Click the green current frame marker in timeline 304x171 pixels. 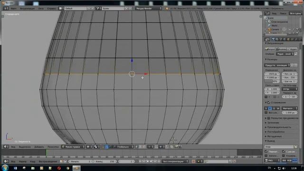click(47, 153)
